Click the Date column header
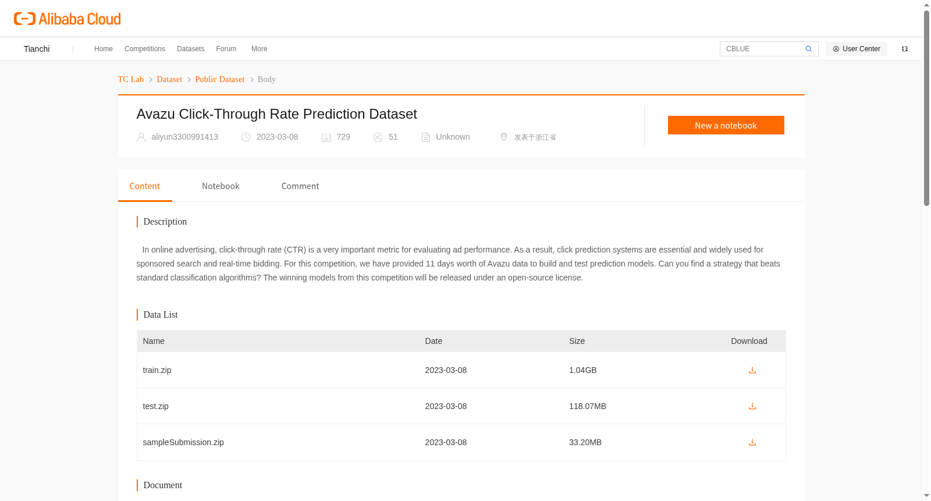 coord(433,341)
